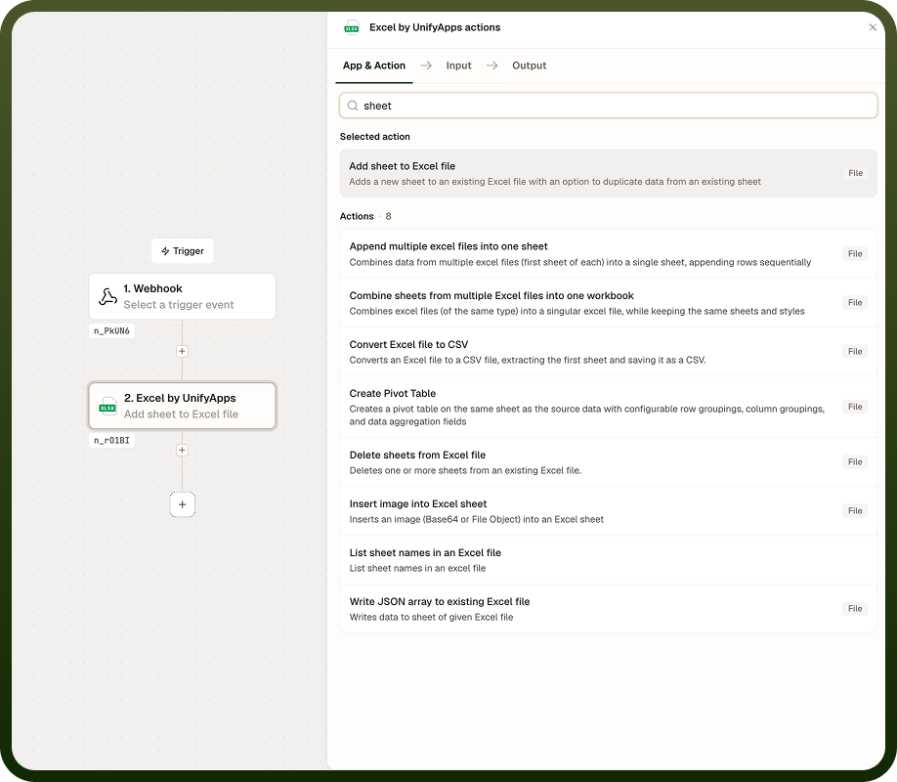Viewport: 897px width, 782px height.
Task: Click arrow between App & Action and Input
Action: (426, 65)
